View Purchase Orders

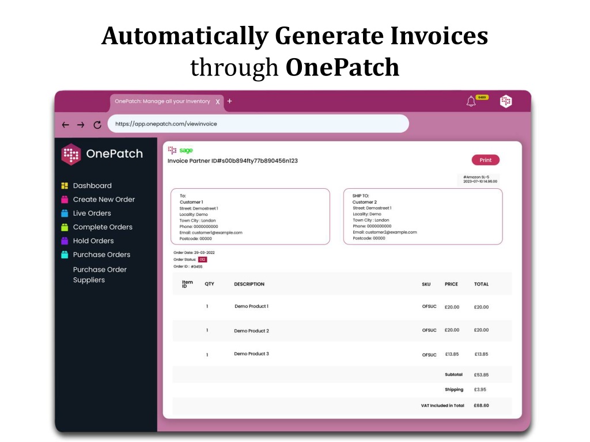101,255
